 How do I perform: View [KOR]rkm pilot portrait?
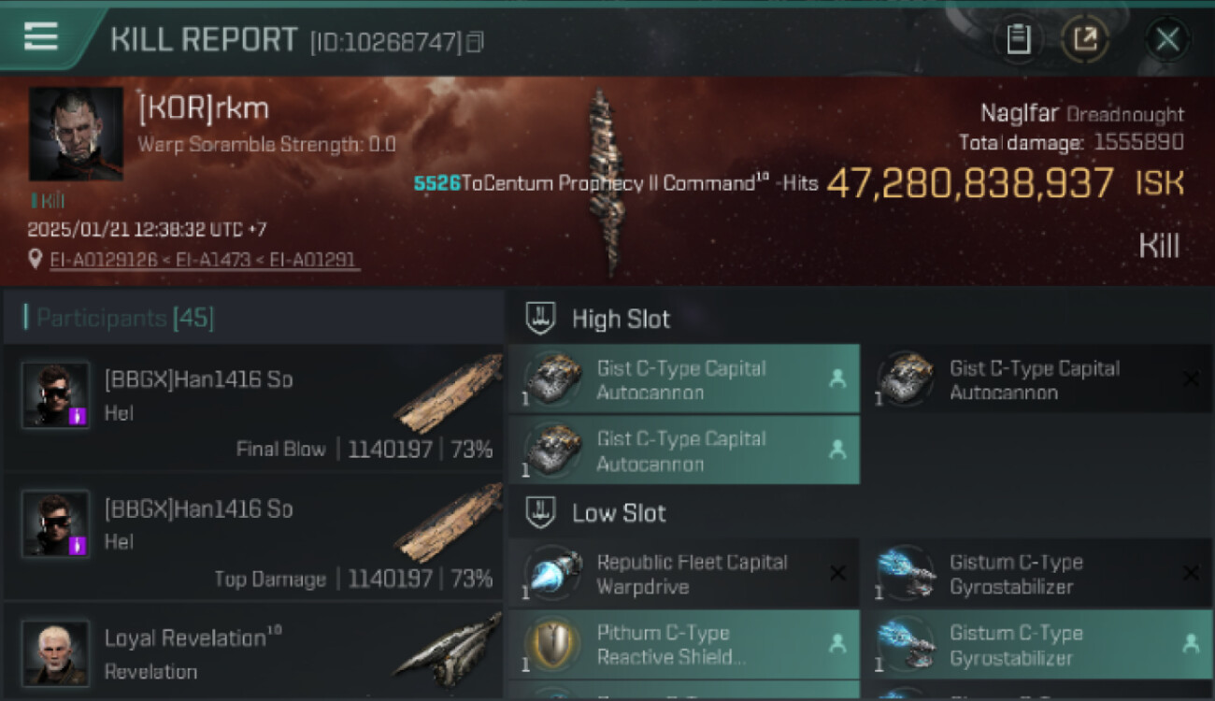(x=76, y=134)
